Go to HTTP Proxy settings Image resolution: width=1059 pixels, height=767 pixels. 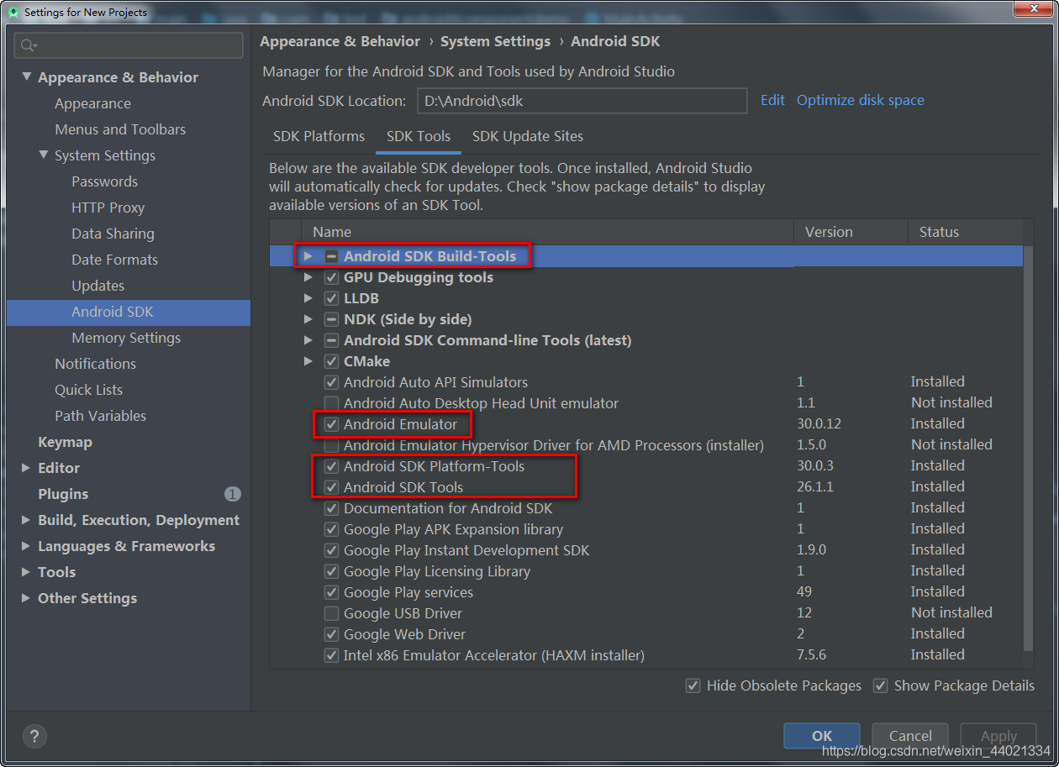tap(108, 208)
